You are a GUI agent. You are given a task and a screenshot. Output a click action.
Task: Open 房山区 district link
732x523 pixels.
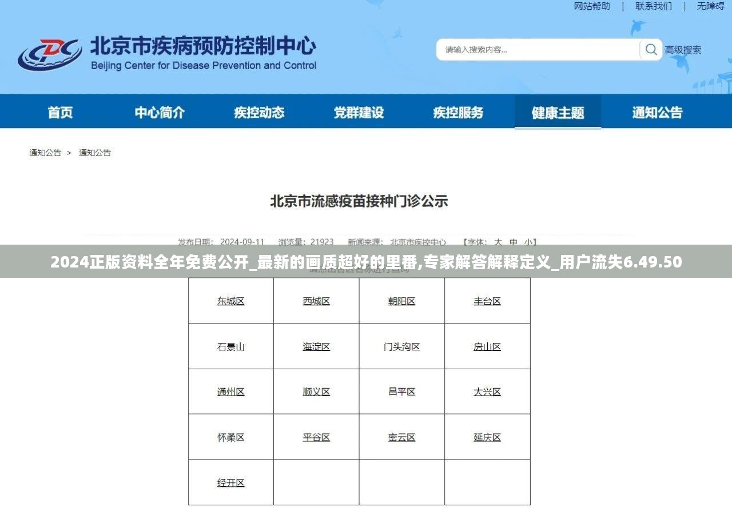tap(487, 346)
